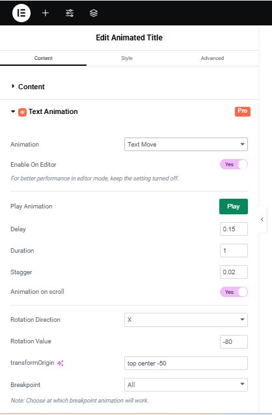Open Site Settings sliders icon
This screenshot has width=272, height=415.
coord(70,13)
